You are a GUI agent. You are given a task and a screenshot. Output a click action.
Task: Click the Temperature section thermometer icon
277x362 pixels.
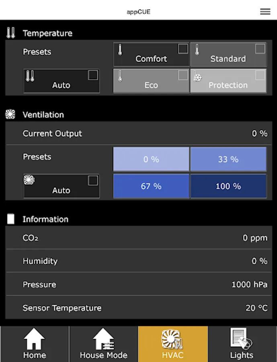tap(10, 33)
